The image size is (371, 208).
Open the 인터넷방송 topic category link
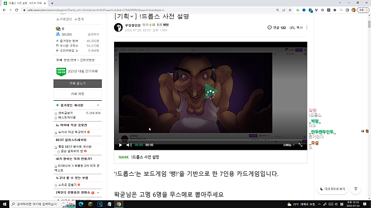tap(87, 60)
